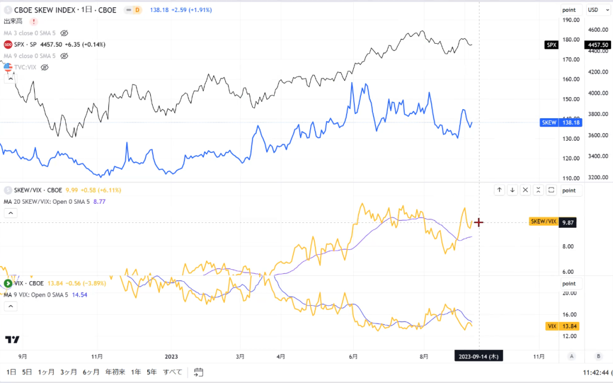Screen dimensions: 613x383
Task: Click the SKEW/VIX orange price label
Action: 544,222
